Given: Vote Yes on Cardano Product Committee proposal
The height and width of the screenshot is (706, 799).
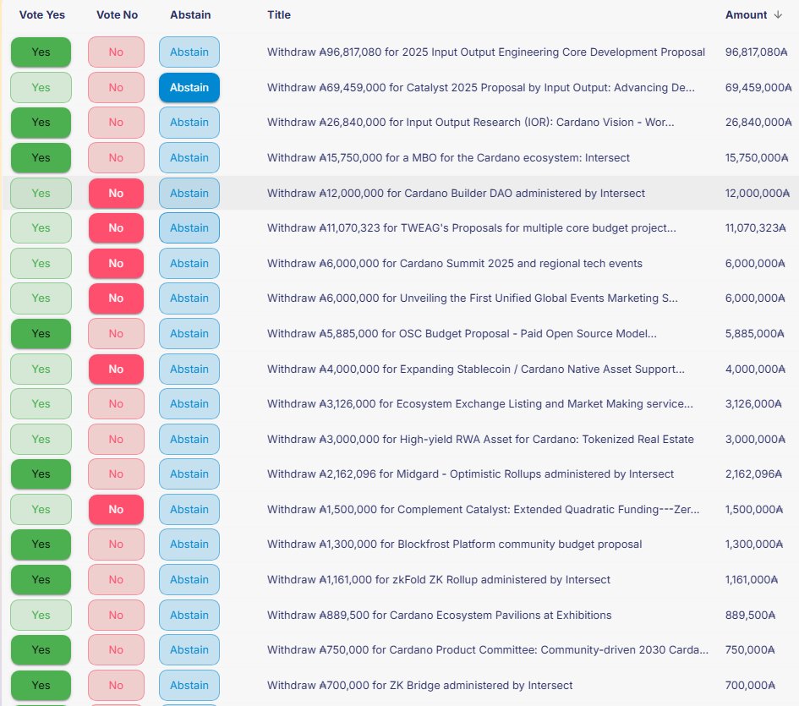Looking at the screenshot, I should coord(41,650).
